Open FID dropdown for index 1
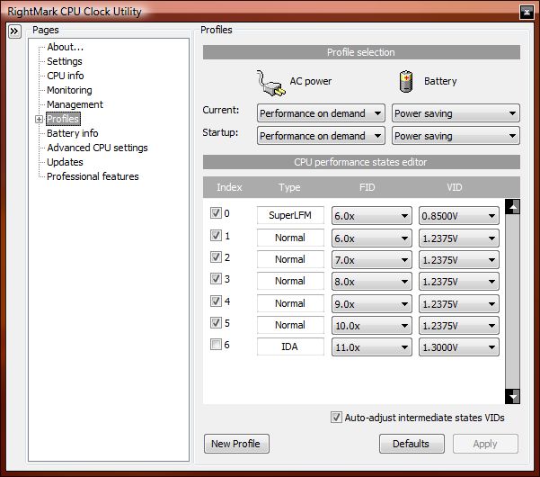 point(372,238)
